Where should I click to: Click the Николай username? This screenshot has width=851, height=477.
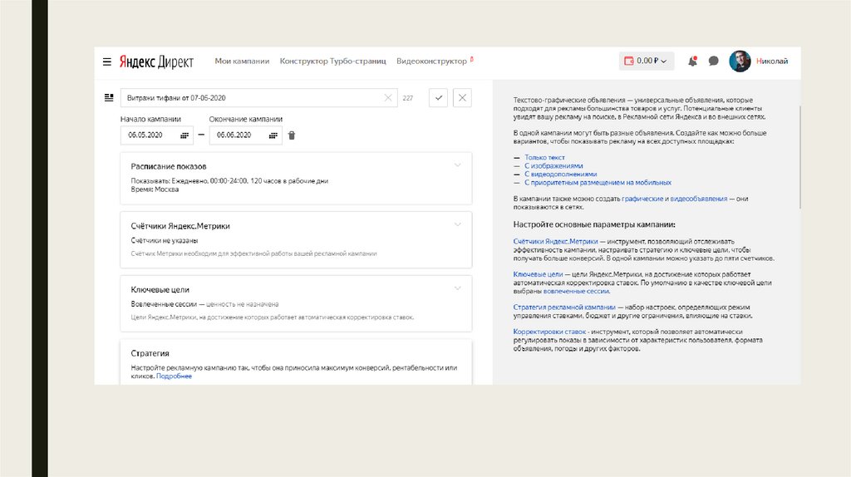coord(772,61)
